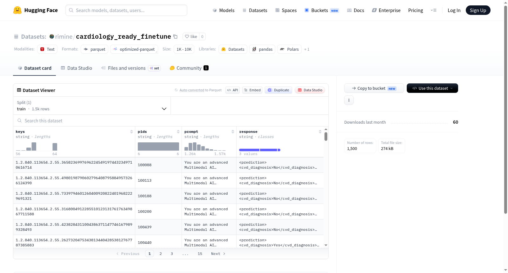Go to the Pricing page
The image size is (508, 273).
click(416, 10)
